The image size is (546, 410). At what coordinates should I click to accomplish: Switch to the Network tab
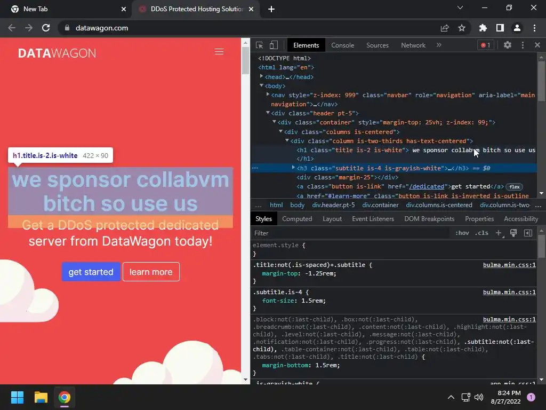click(x=413, y=45)
